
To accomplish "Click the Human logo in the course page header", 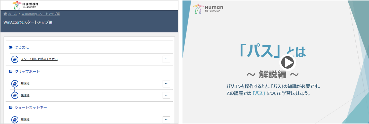I will [25, 5].
